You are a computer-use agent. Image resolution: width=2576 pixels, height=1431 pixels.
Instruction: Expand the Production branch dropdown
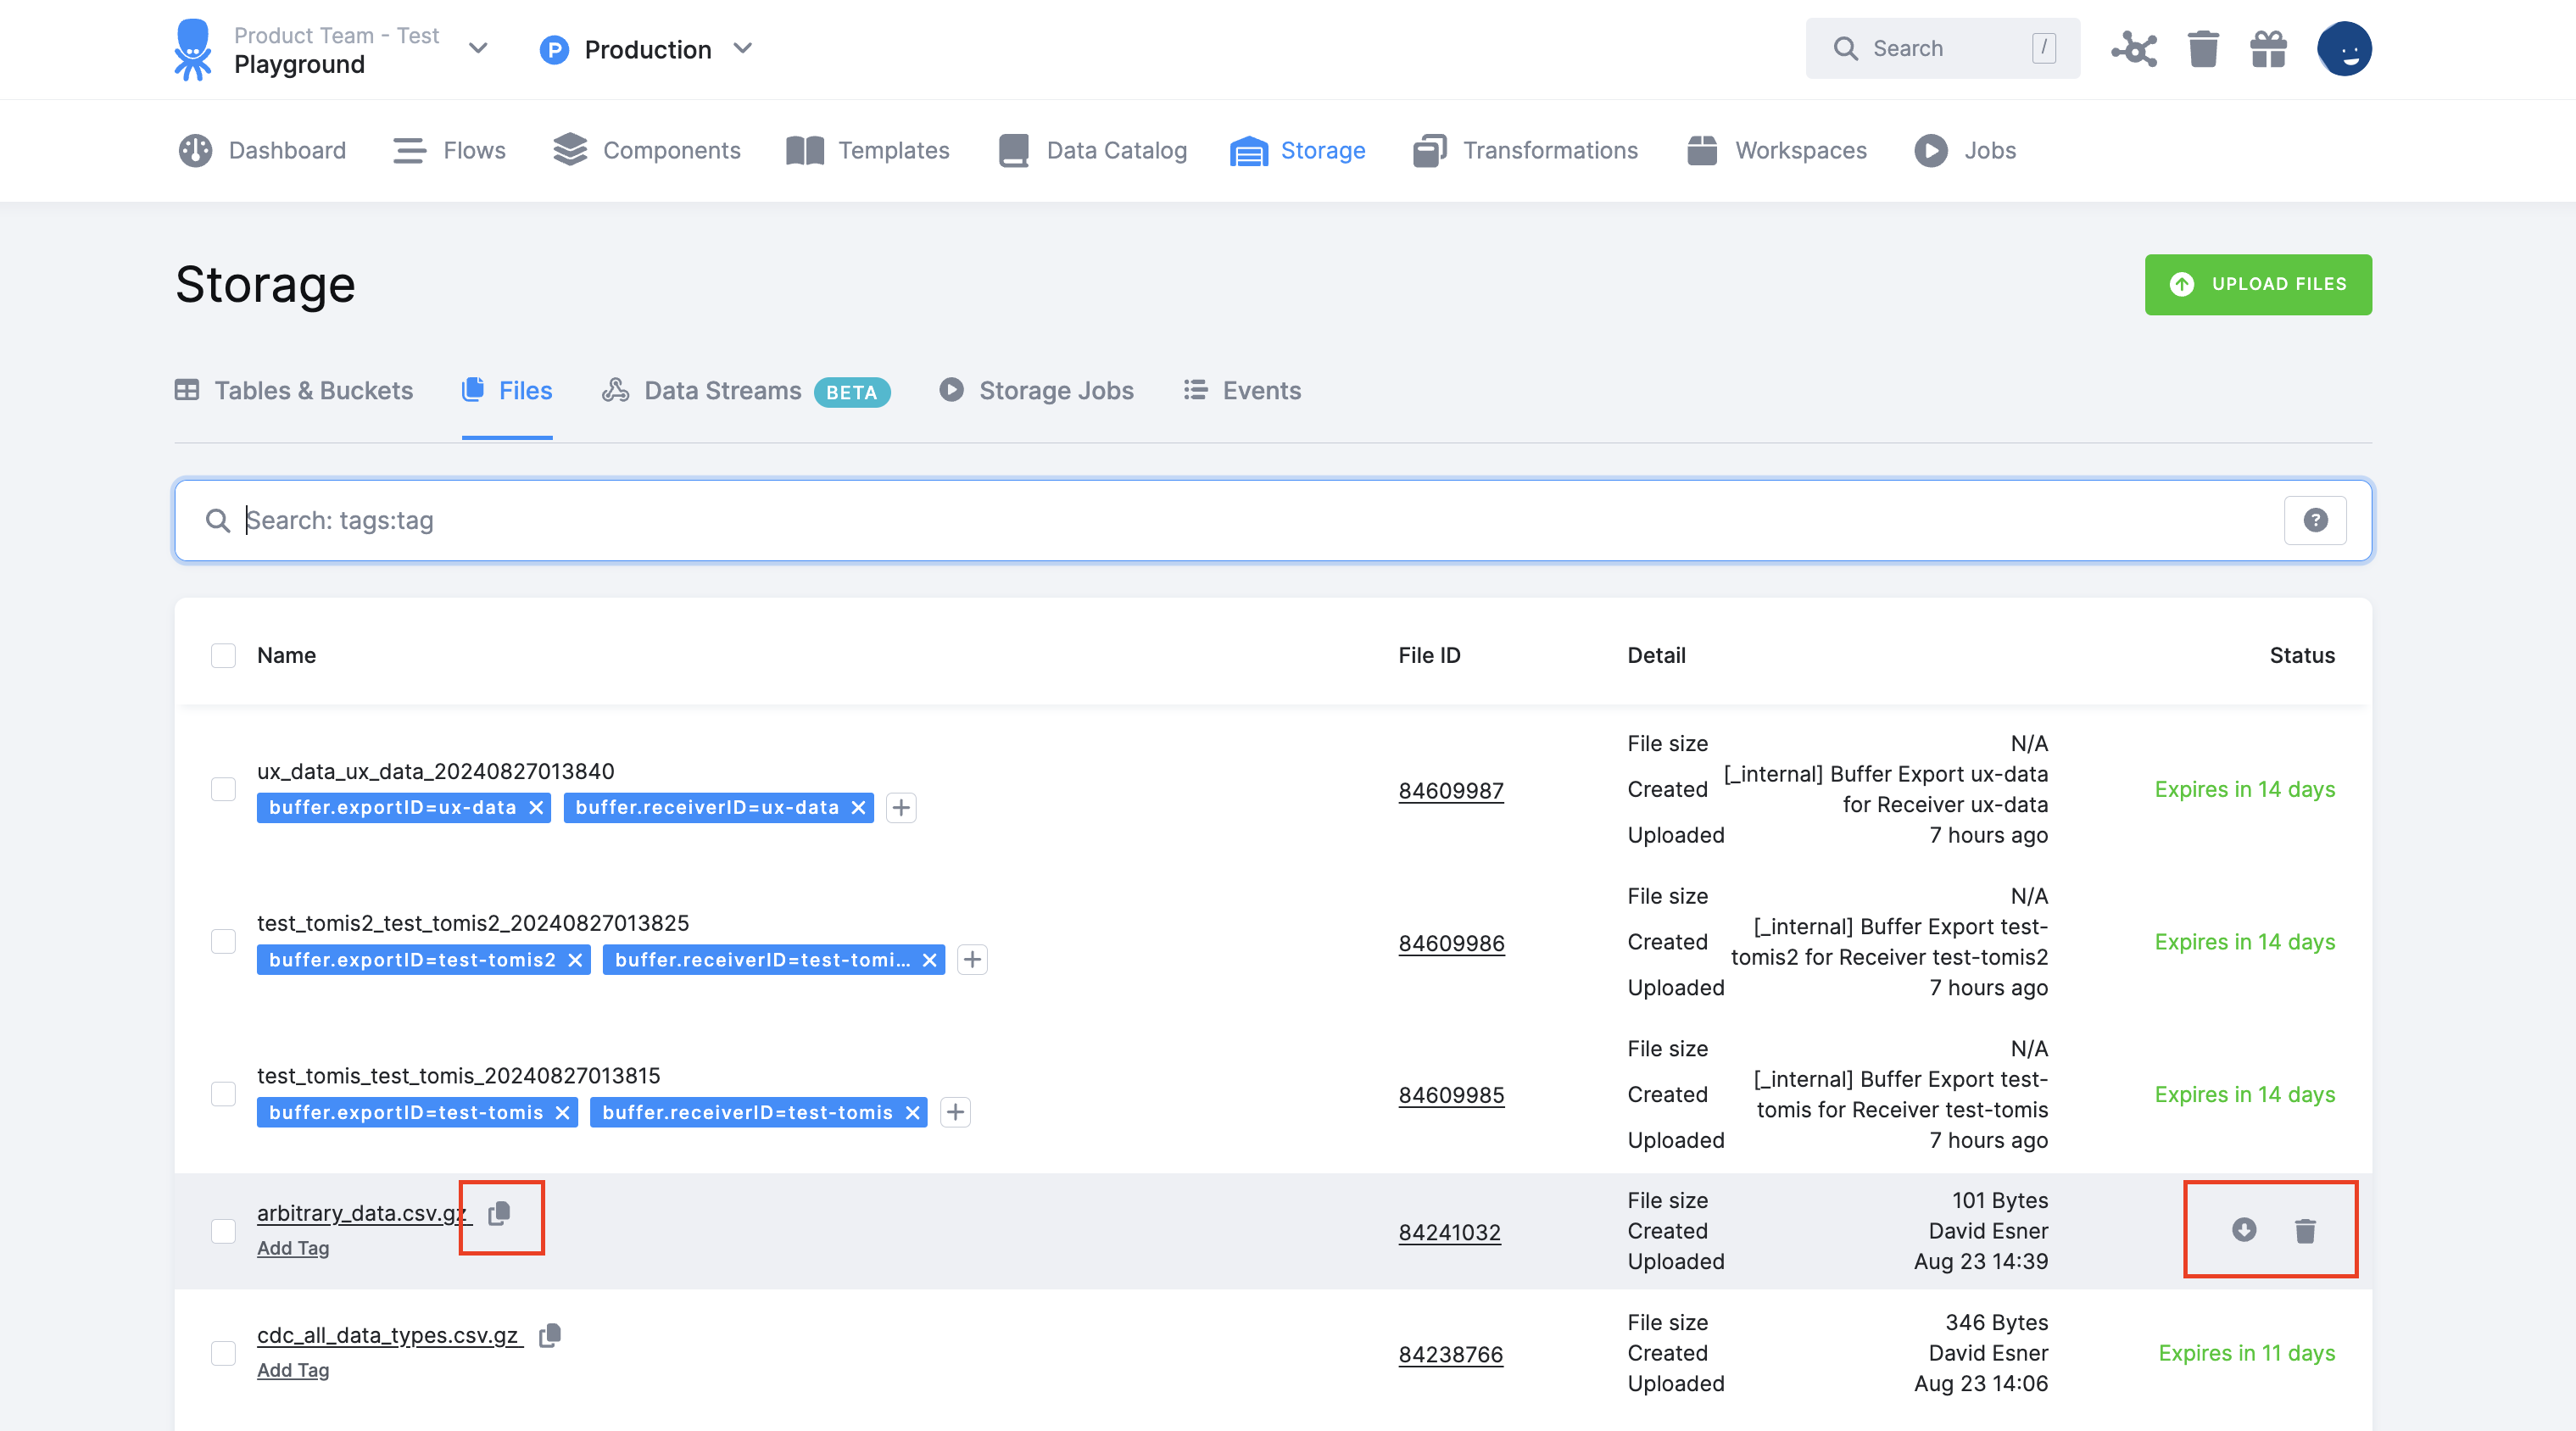pyautogui.click(x=742, y=48)
